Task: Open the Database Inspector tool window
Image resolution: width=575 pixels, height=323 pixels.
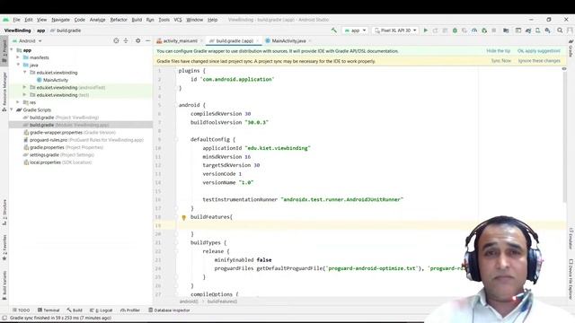Action: [169, 310]
